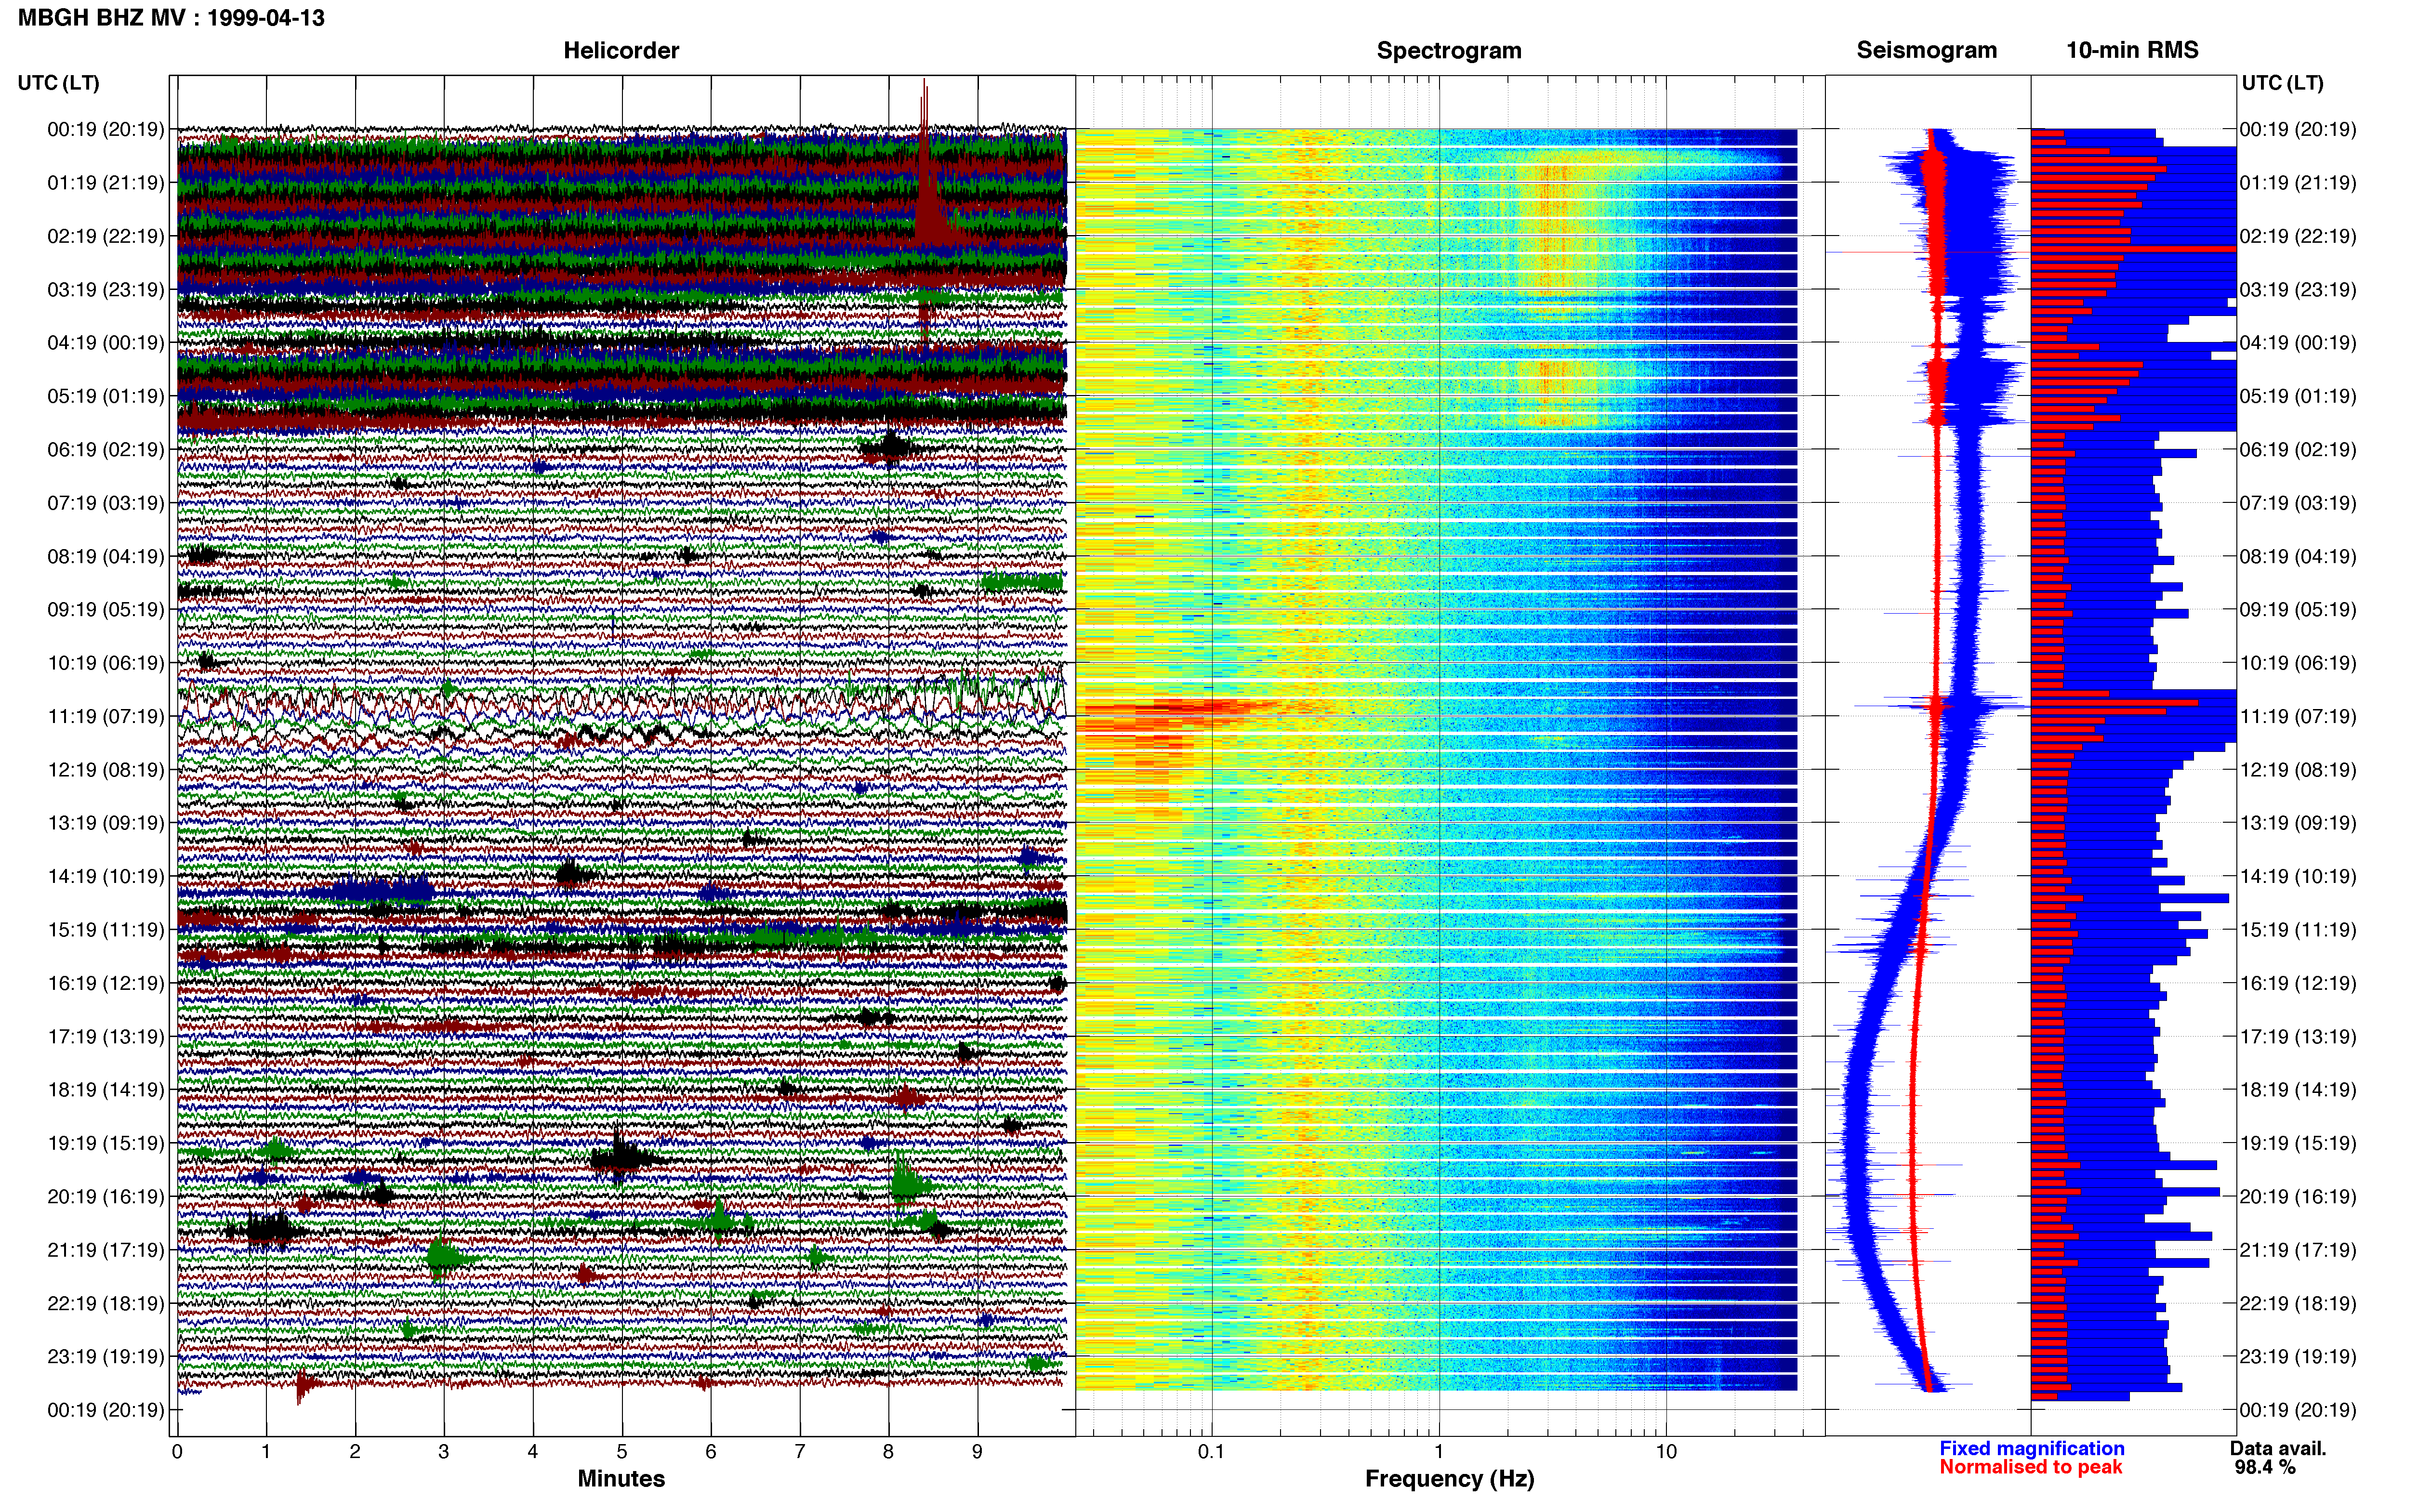The height and width of the screenshot is (1512, 2418).
Task: Click the minute tick label 0
Action: coord(177,1452)
